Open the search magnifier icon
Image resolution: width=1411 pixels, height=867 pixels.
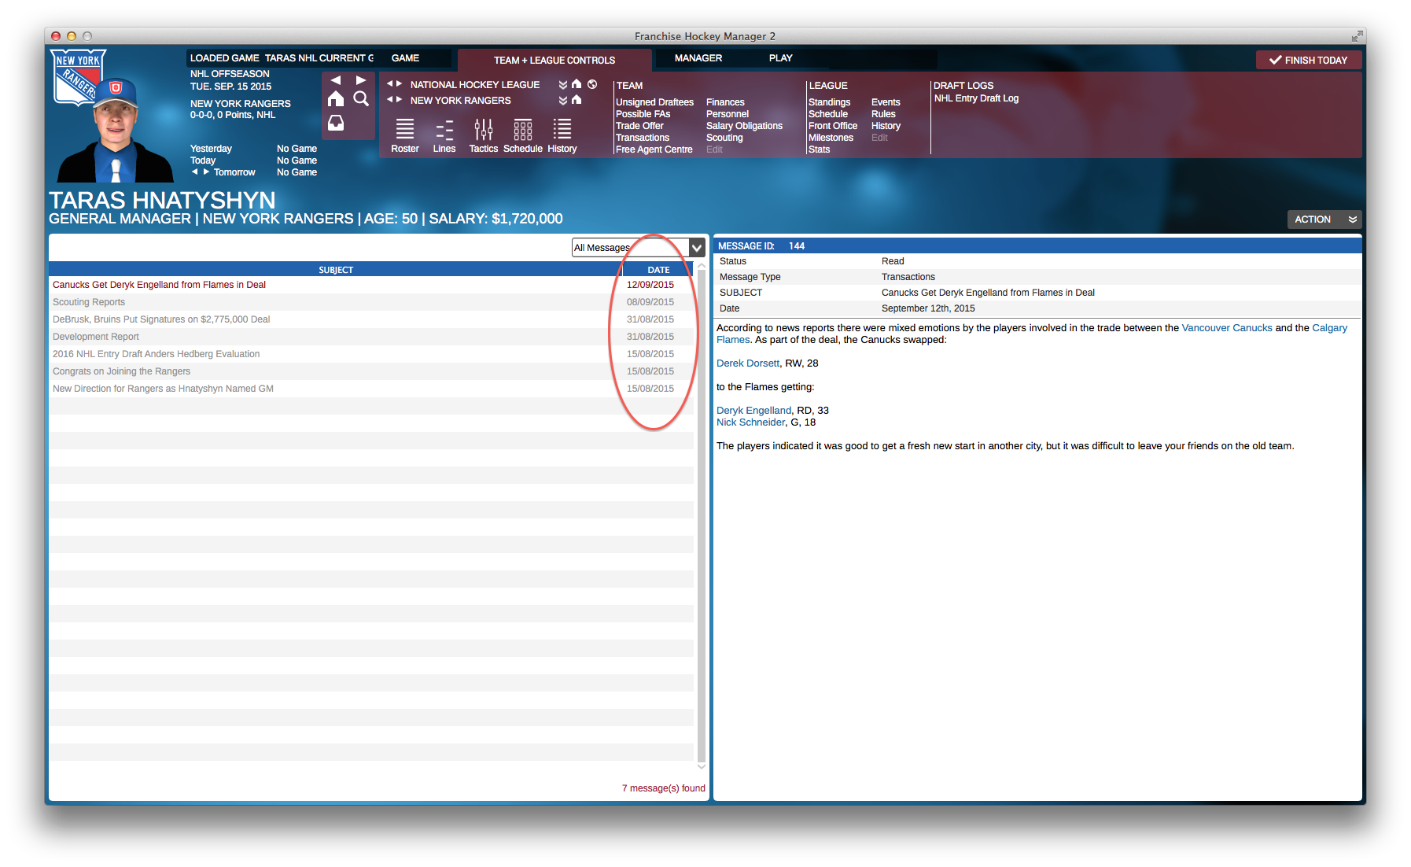pos(361,98)
